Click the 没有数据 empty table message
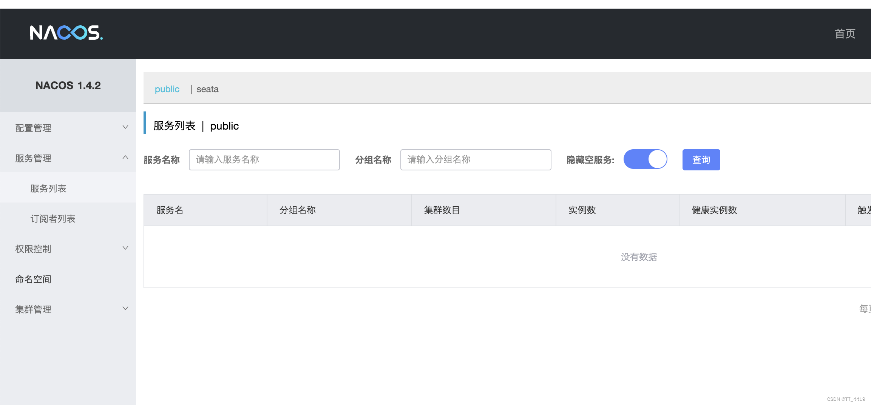Screen dimensions: 871x405 [x=639, y=257]
